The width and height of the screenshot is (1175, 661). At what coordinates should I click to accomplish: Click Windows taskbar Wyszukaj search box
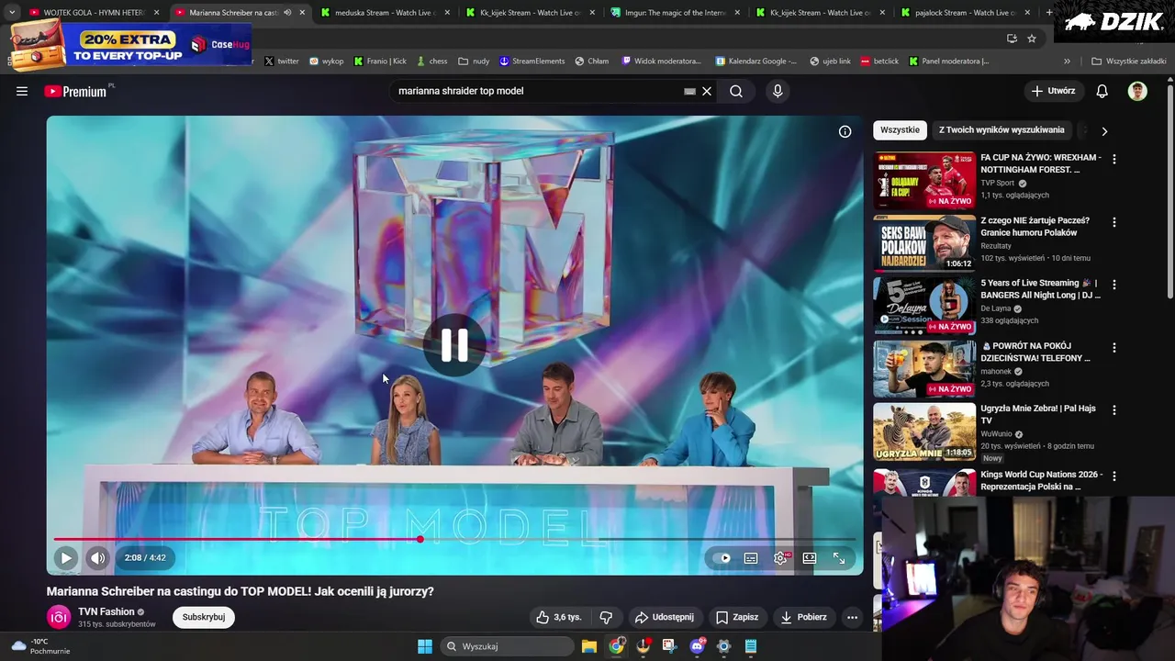coord(507,646)
